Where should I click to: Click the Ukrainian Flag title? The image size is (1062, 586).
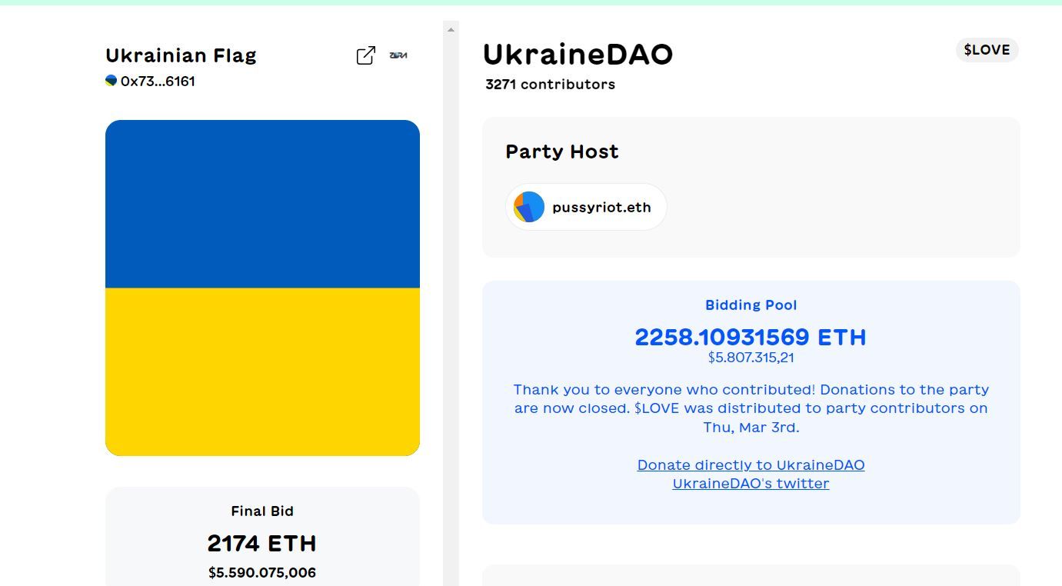point(181,55)
